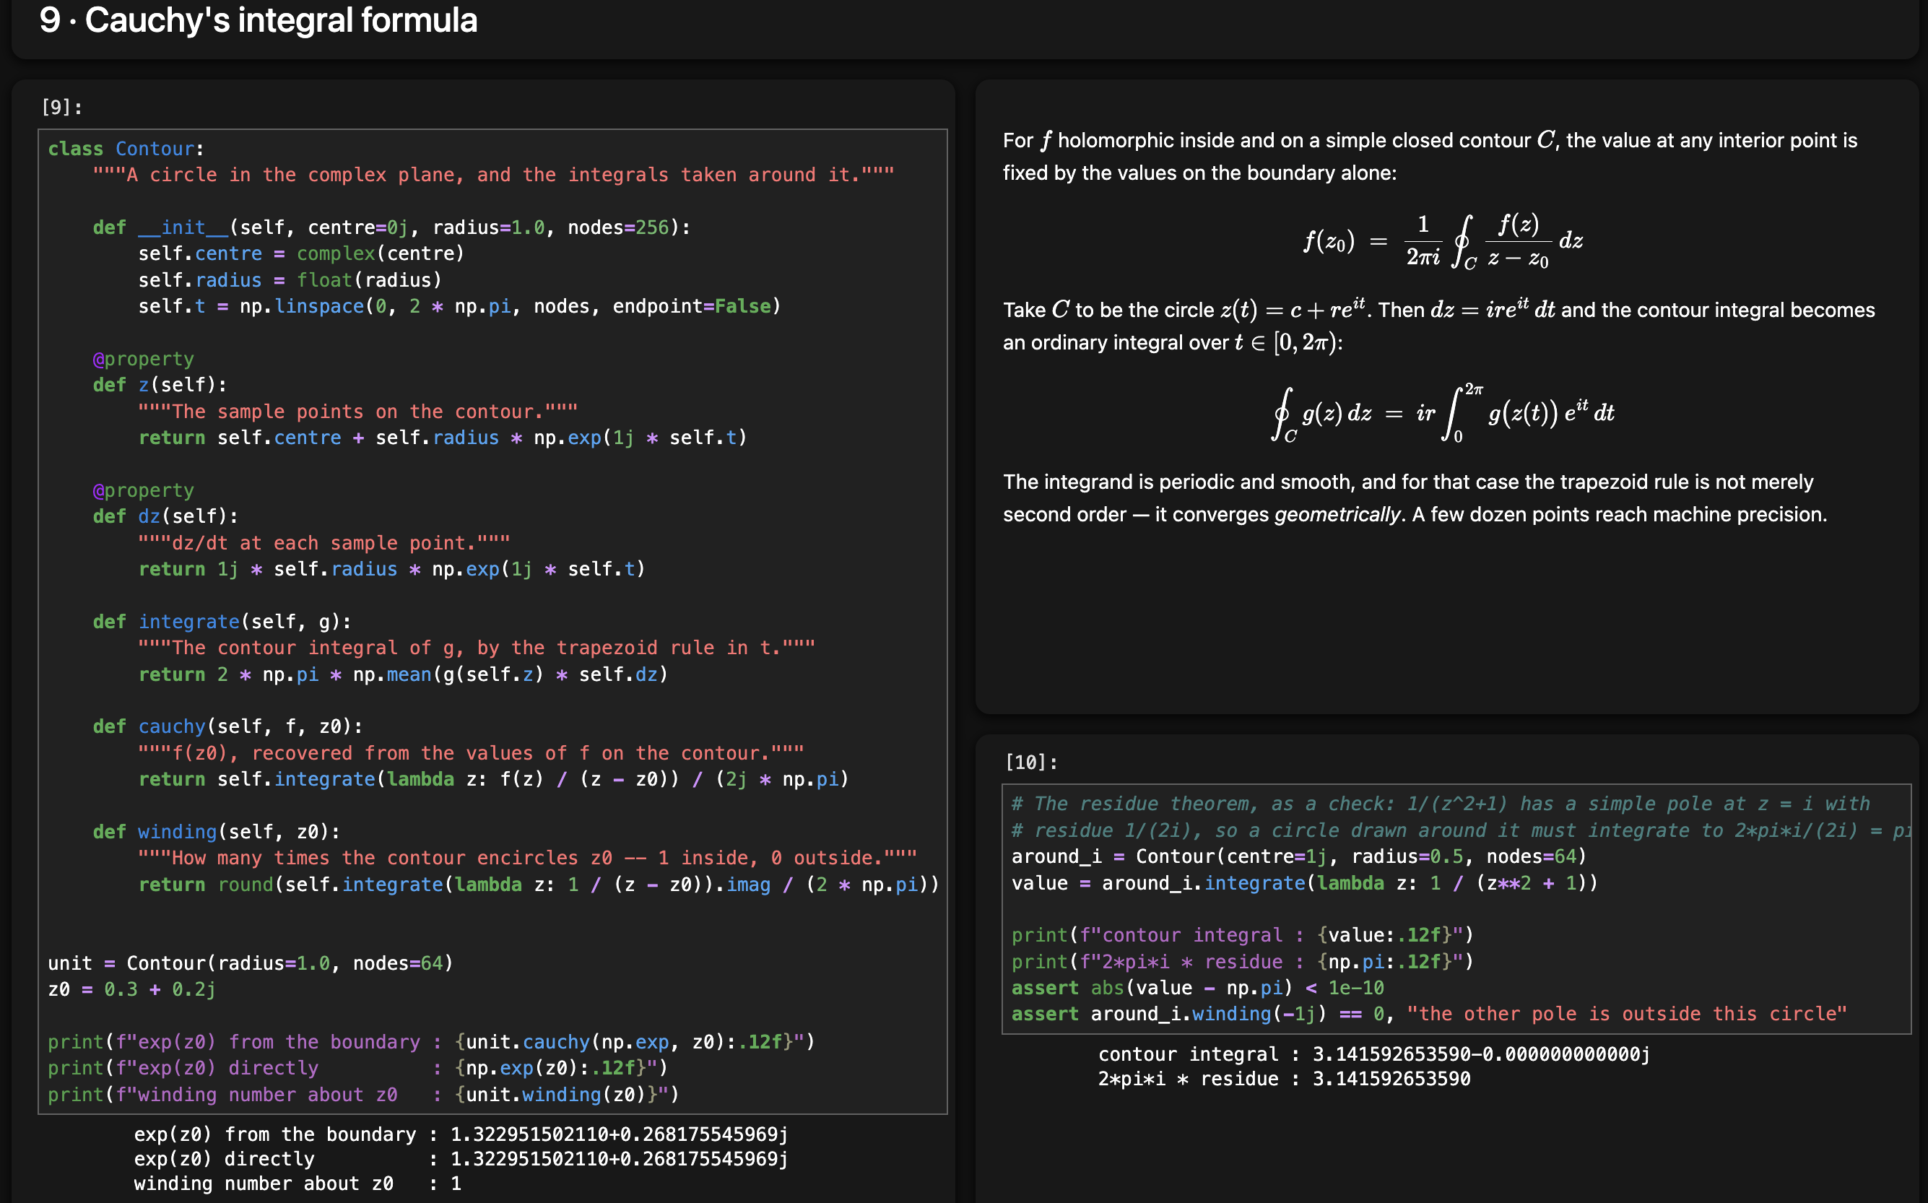
Task: Click the Cauchy integral formula equation f(z0)
Action: pyautogui.click(x=1443, y=241)
